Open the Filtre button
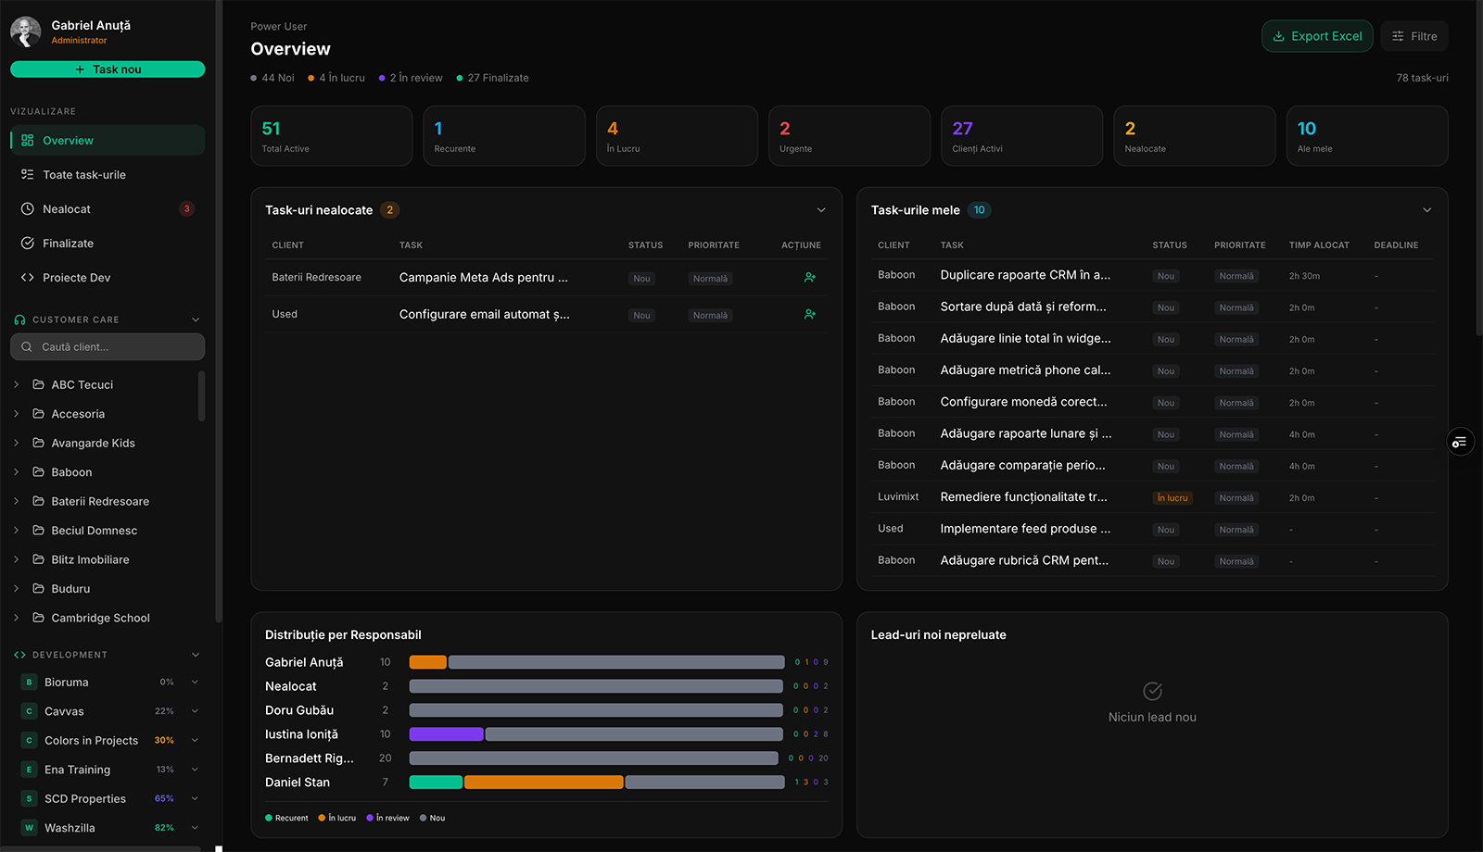The image size is (1483, 852). coord(1414,36)
